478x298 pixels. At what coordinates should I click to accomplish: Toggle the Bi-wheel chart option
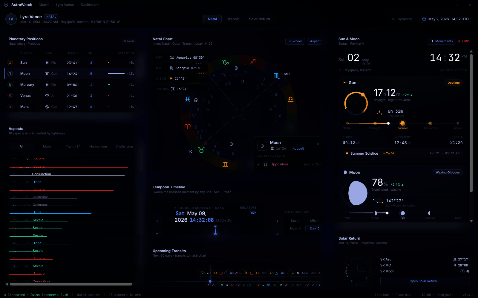[295, 41]
